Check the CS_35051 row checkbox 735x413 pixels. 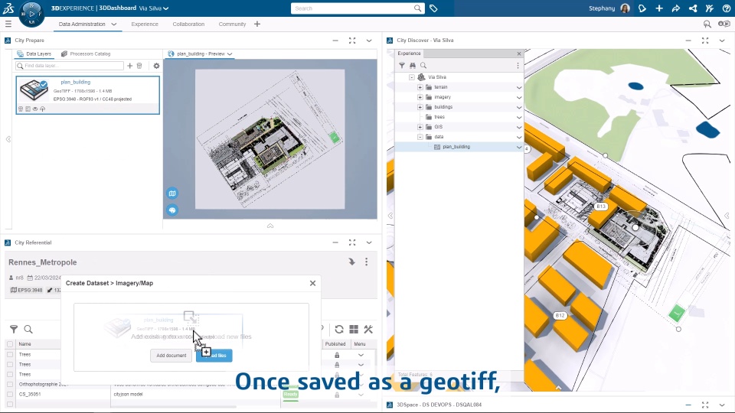click(x=10, y=395)
